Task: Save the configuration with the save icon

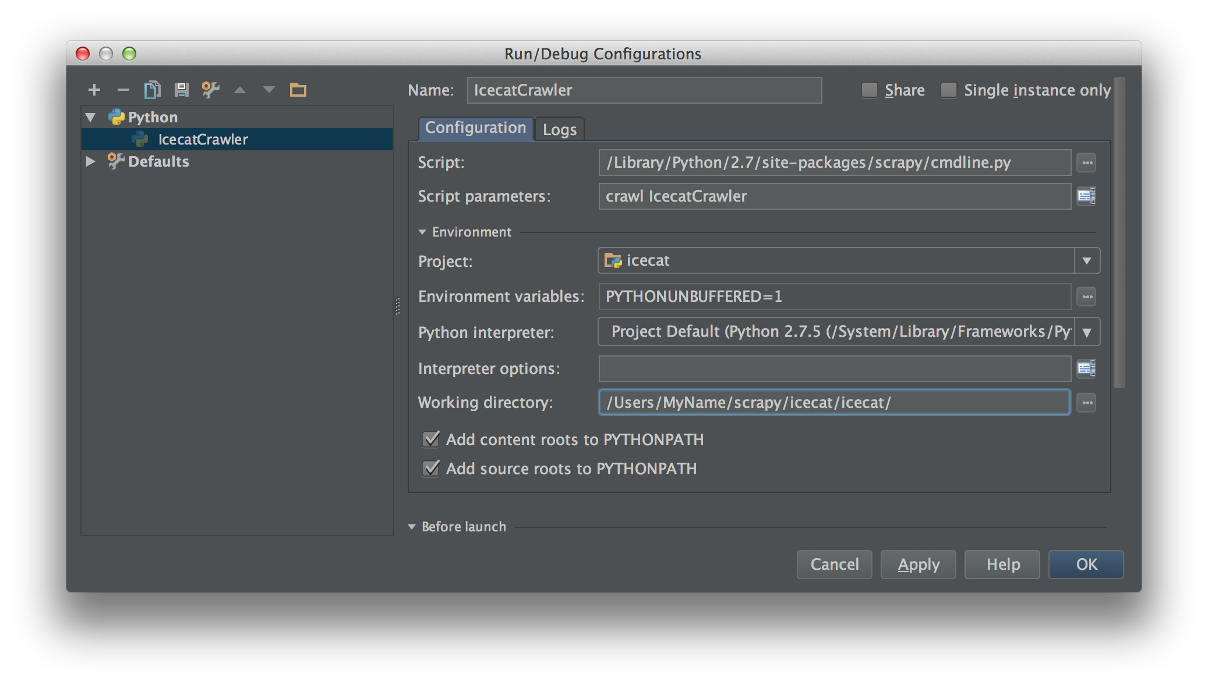Action: (181, 90)
